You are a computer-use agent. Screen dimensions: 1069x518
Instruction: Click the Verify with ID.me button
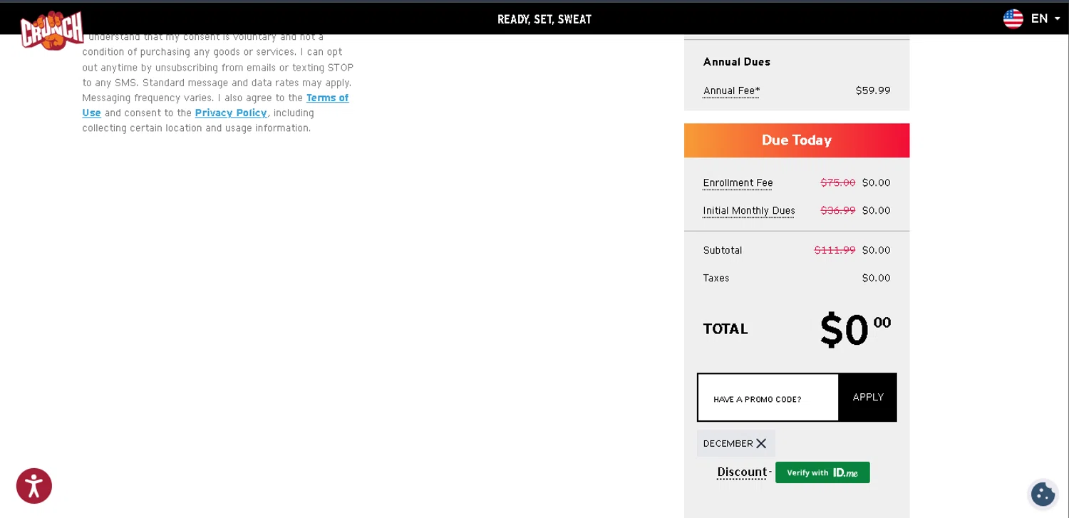pos(822,472)
